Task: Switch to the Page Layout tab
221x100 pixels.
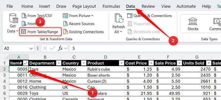Action: coord(84,6)
